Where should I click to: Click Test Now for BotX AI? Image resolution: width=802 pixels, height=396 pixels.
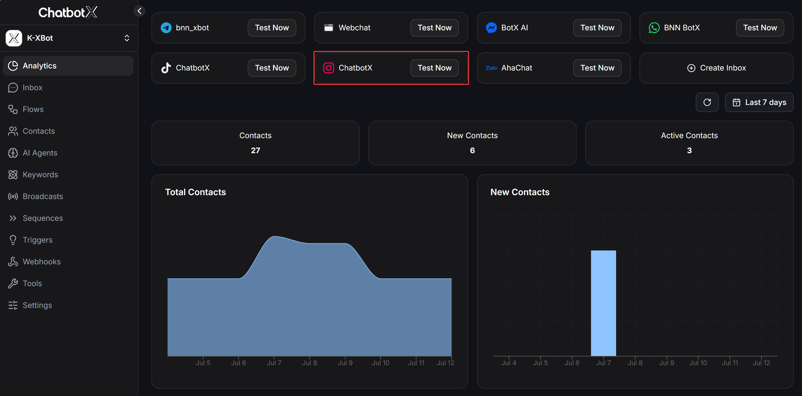[597, 28]
